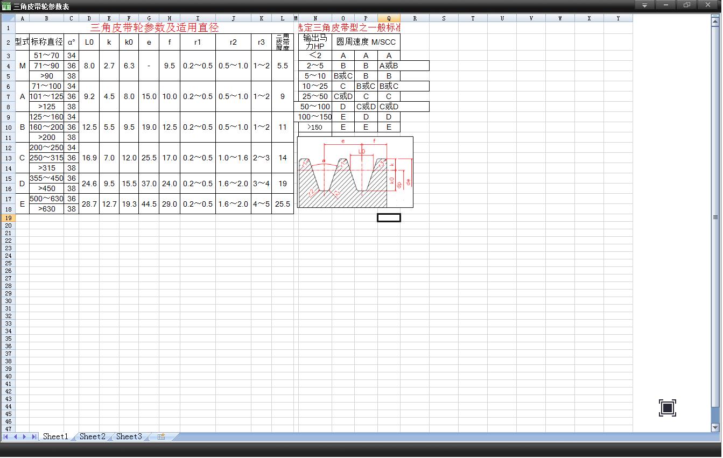
Task: Select the row 19 header
Action: click(x=8, y=218)
